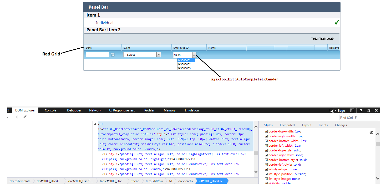Focus the Find (Ctrl+F) search box

coord(359,117)
